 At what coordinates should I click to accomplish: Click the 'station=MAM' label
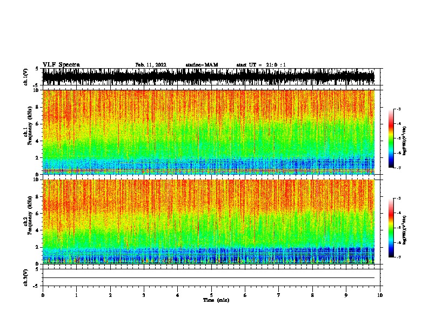(202, 65)
